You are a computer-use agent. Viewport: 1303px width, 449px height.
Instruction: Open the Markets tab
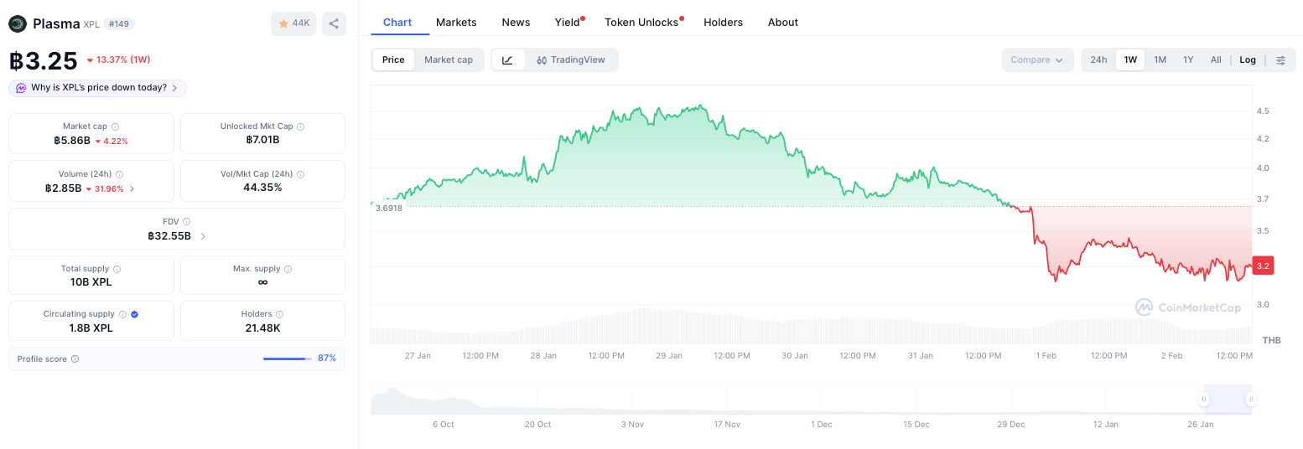[x=456, y=22]
